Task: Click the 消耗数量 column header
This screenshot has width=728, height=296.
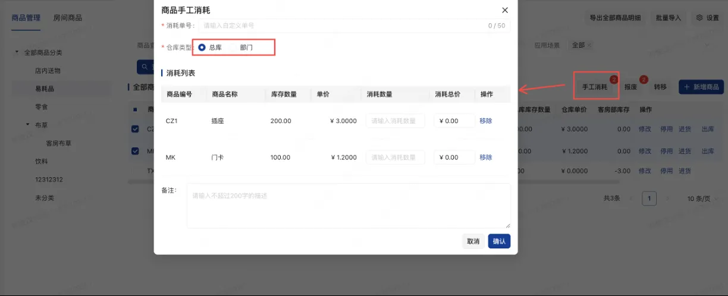Action: click(x=379, y=94)
